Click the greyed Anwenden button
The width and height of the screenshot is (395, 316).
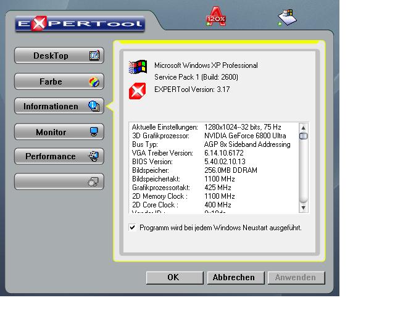(x=296, y=278)
